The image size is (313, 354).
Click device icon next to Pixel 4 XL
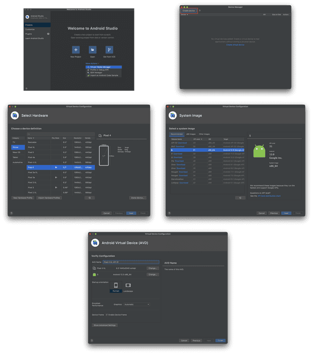pos(94,268)
